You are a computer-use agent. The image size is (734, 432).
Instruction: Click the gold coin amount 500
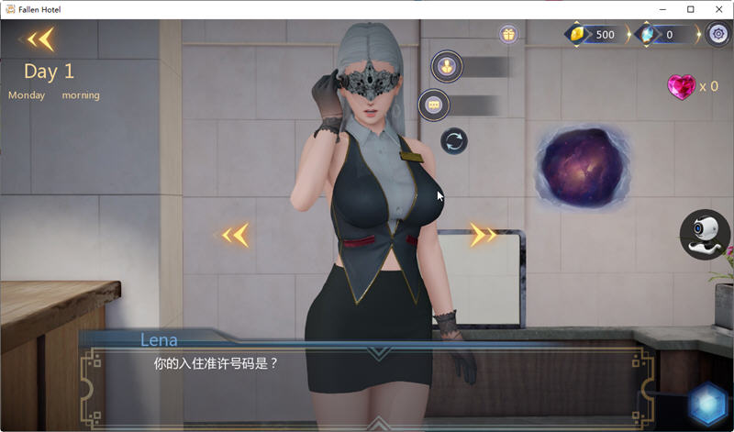coord(605,35)
